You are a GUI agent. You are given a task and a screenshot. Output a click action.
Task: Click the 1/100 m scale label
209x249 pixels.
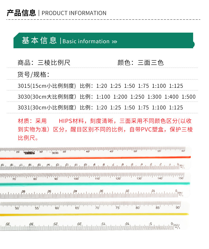(x=182, y=166)
